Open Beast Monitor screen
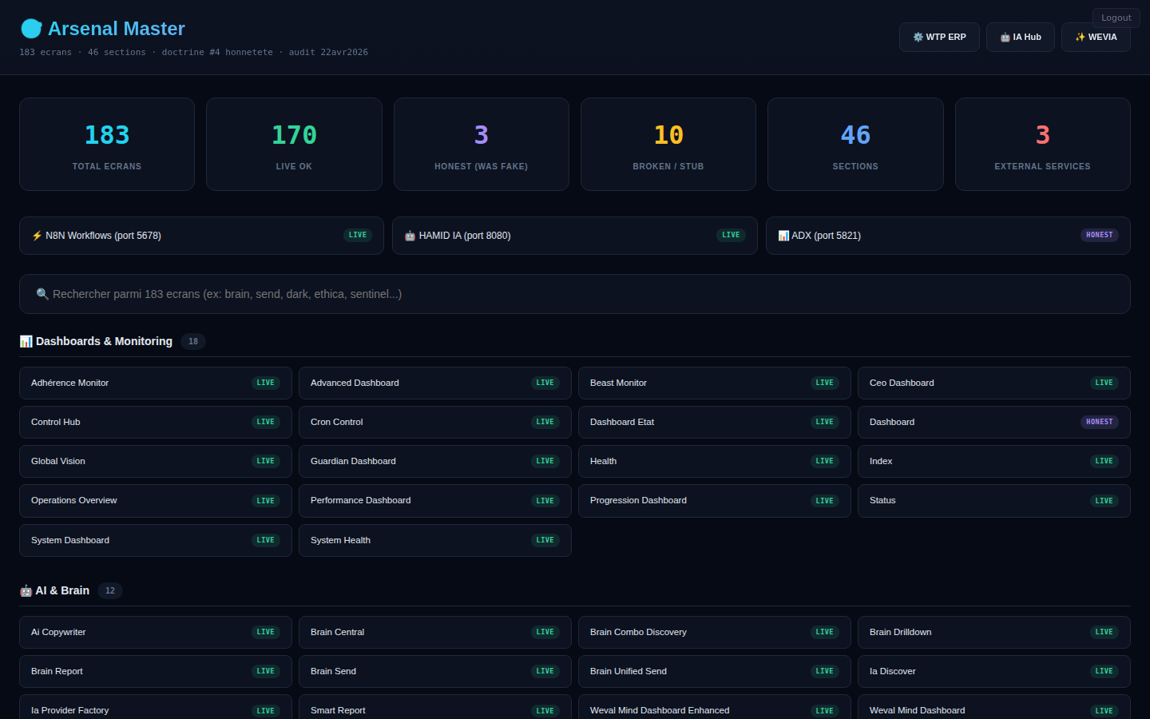1150x719 pixels. [714, 383]
